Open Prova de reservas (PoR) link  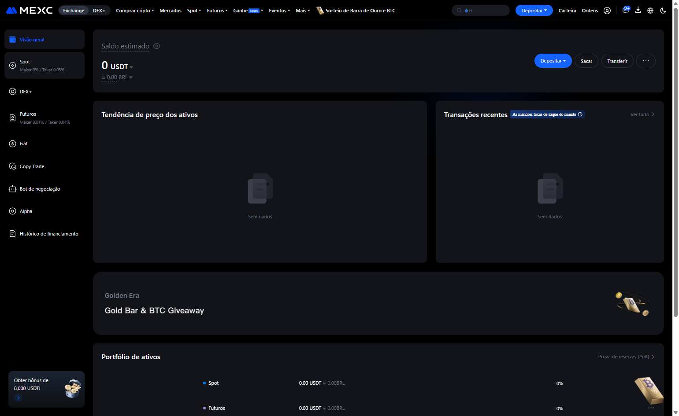626,357
